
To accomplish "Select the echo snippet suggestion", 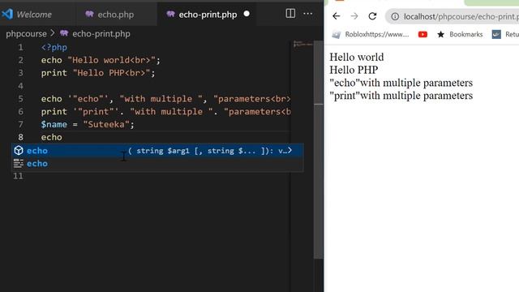I will click(157, 164).
